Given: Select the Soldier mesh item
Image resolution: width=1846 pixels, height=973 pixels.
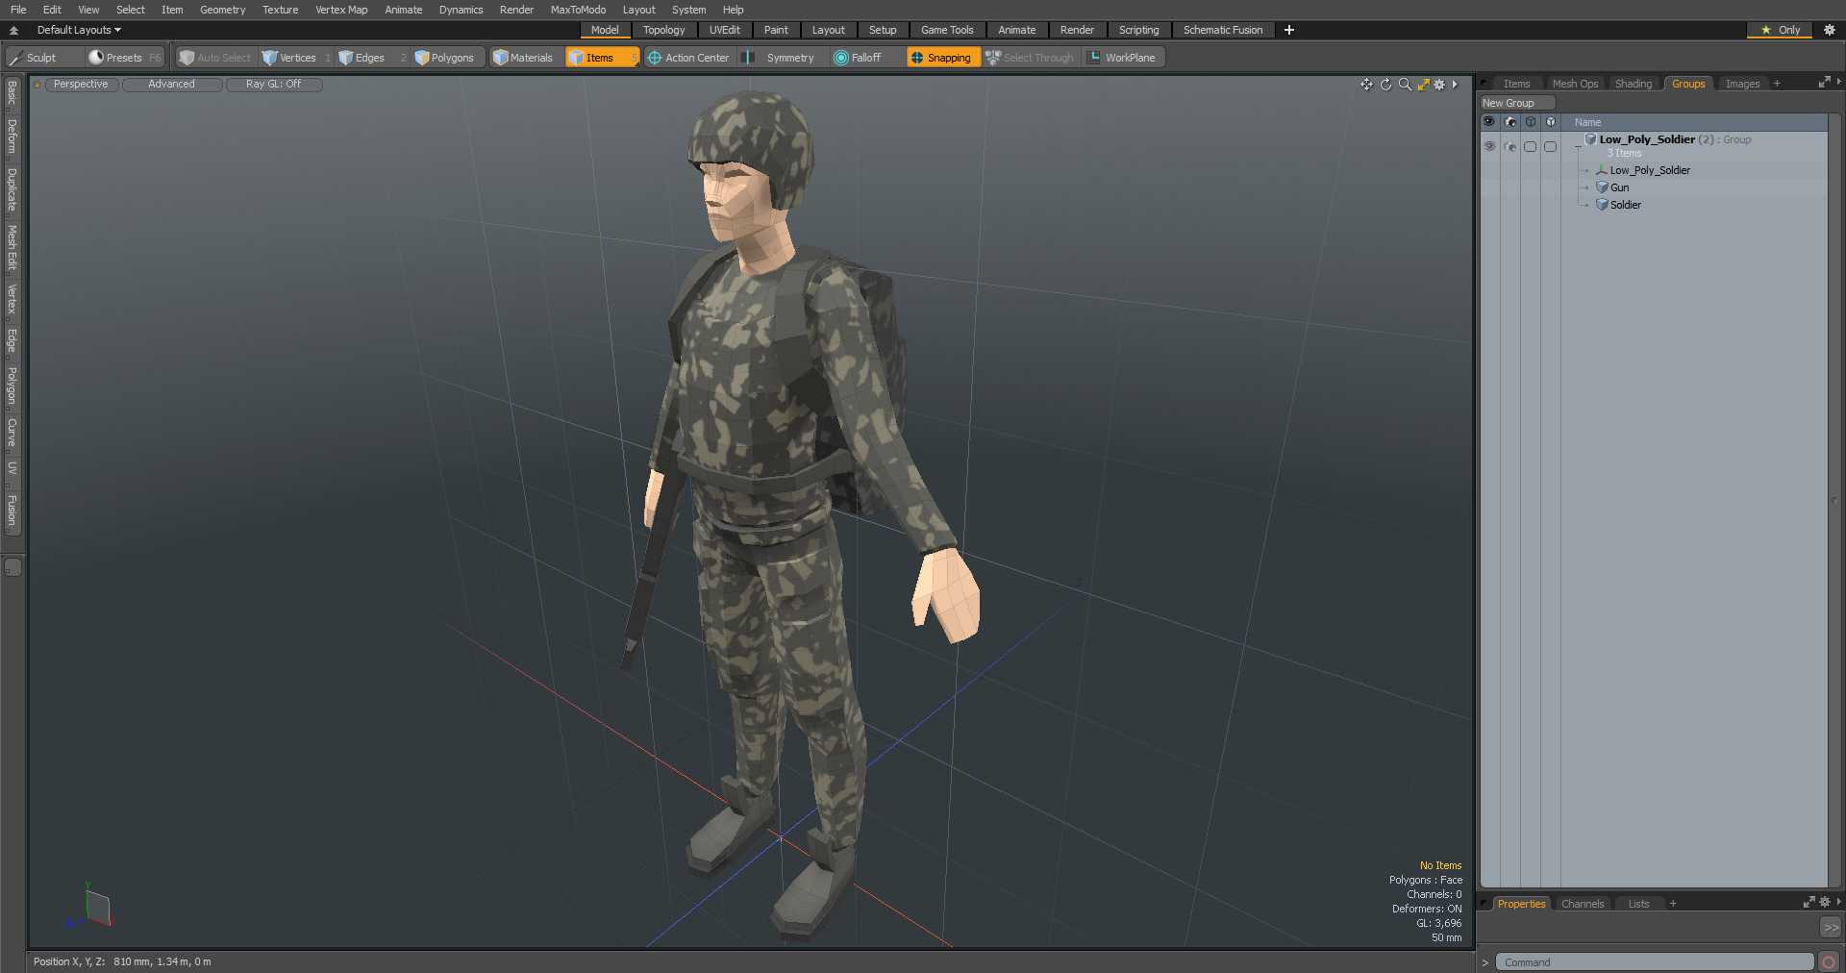Looking at the screenshot, I should pos(1625,205).
